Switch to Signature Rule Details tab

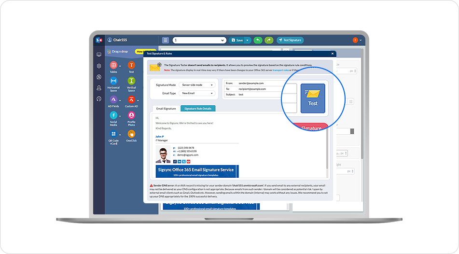pyautogui.click(x=198, y=109)
